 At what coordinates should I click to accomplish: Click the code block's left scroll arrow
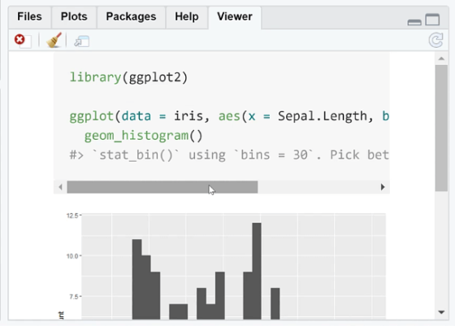coord(60,187)
